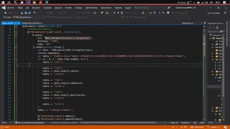Open the Debug configuration dropdown
The height and width of the screenshot is (129, 230).
click(51, 13)
